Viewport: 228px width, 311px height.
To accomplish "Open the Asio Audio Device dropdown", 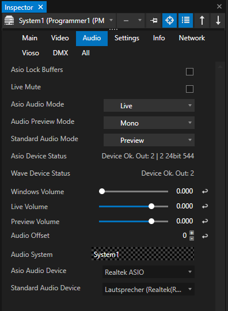I will (x=149, y=272).
